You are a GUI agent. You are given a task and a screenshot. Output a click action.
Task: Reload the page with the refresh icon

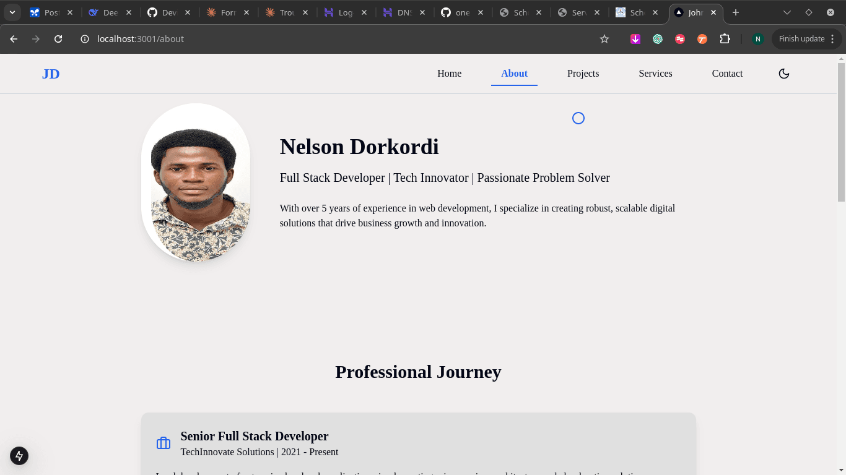coord(58,39)
